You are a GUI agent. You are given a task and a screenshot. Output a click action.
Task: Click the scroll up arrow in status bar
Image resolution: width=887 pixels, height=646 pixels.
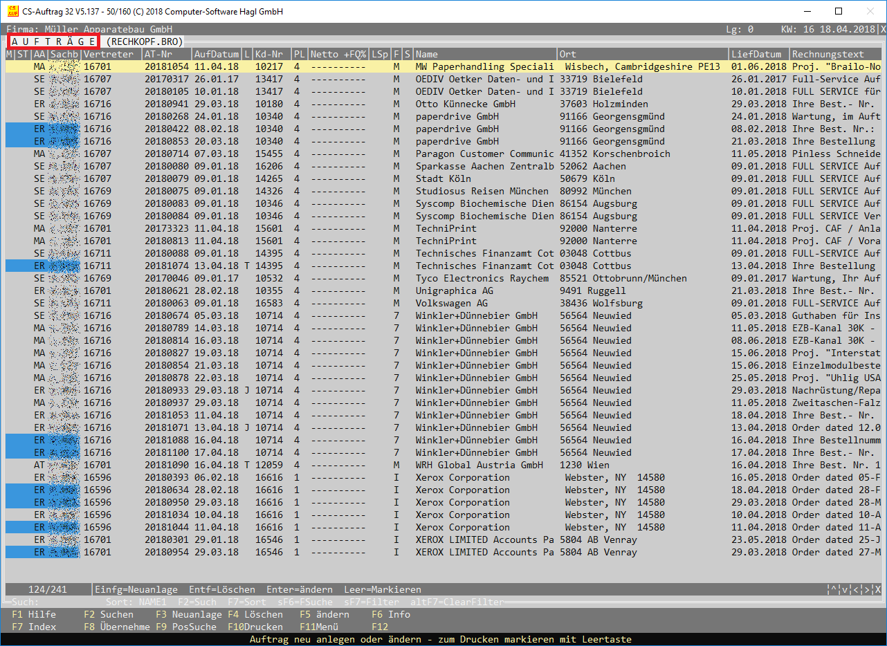pos(834,590)
